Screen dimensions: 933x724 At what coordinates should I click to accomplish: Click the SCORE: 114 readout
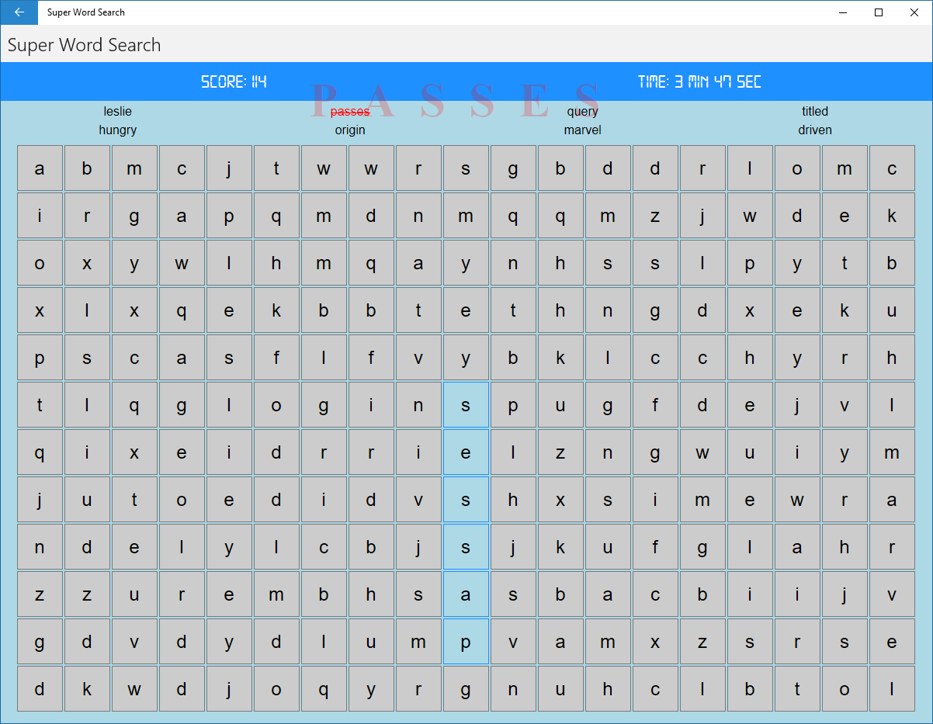pyautogui.click(x=234, y=81)
